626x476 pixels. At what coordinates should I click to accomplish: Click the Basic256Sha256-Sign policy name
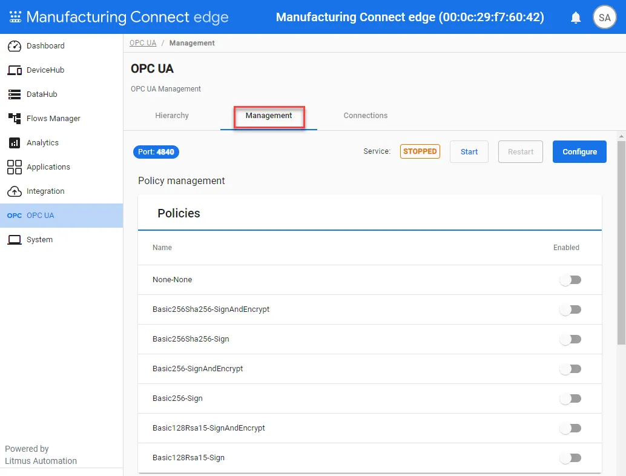tap(191, 339)
